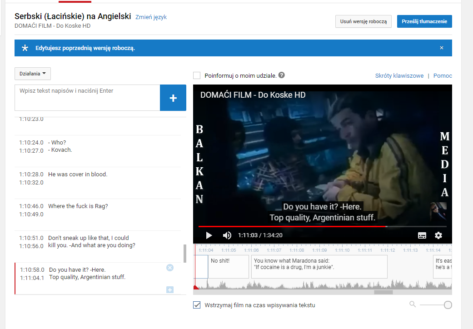Open help tooltip next to 'Poinformuj o moim udziale'
Viewport: 473px width, 329px height.
pos(281,75)
